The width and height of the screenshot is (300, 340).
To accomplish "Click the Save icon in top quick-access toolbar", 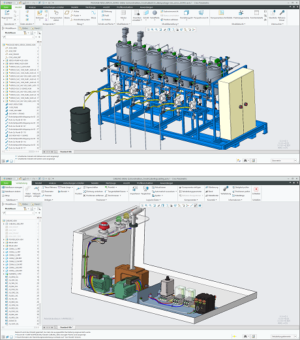I will coord(24,3).
